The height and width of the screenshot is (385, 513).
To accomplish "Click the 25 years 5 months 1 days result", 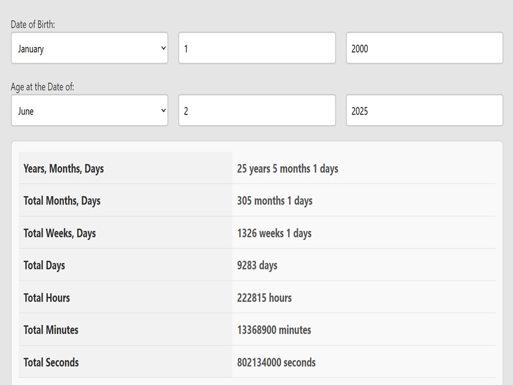I will [x=288, y=168].
